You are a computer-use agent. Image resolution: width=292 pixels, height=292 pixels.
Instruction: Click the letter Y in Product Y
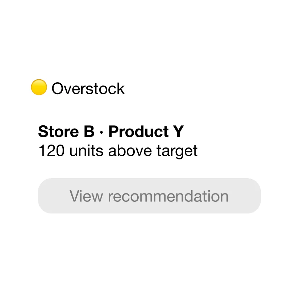click(178, 132)
